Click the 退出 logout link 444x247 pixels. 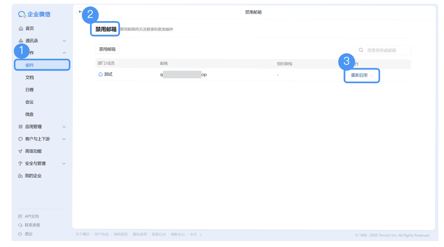point(29,234)
